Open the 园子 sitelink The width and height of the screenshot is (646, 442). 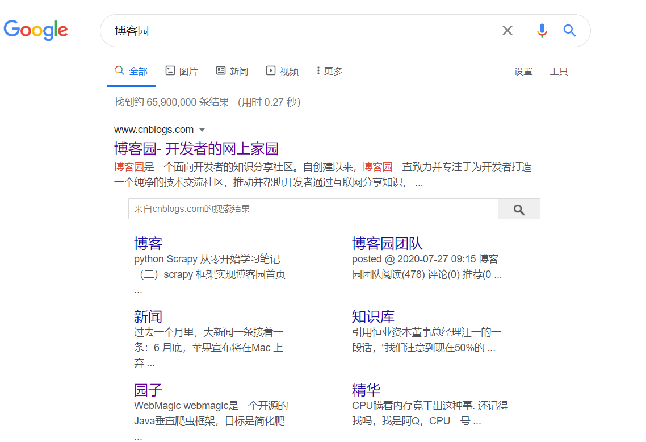tap(148, 390)
